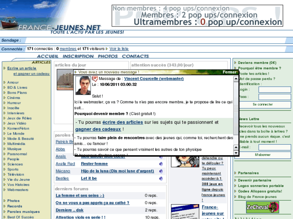Open the Sciences category
This screenshot has height=219, width=293.
[15, 164]
